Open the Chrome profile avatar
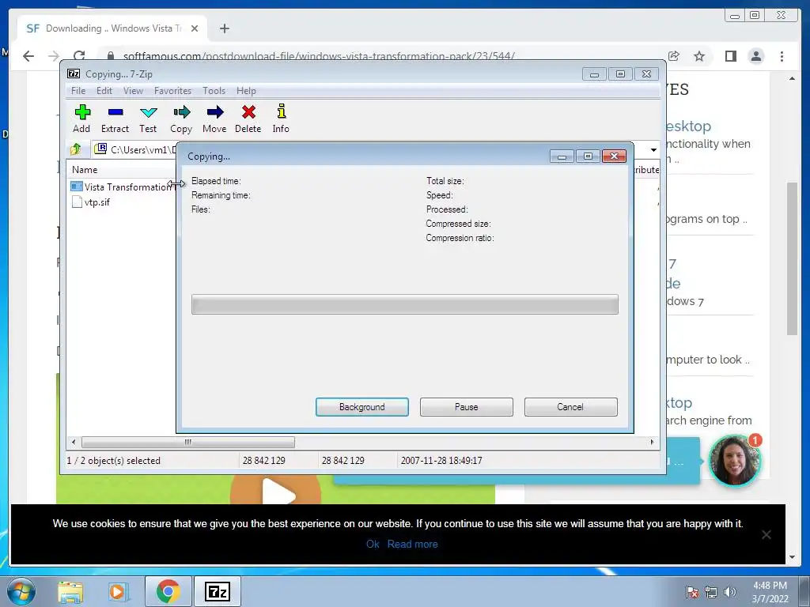Screen dimensions: 810x607 (755, 56)
